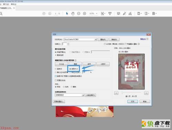Click the search magnifier icon

(1, 14)
